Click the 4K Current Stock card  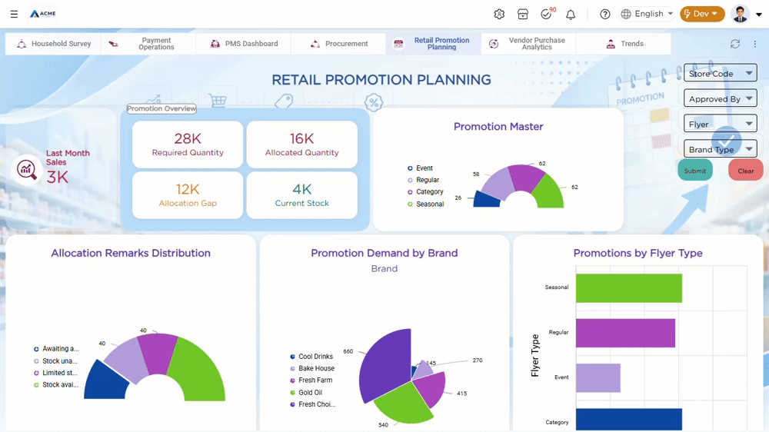coord(301,194)
